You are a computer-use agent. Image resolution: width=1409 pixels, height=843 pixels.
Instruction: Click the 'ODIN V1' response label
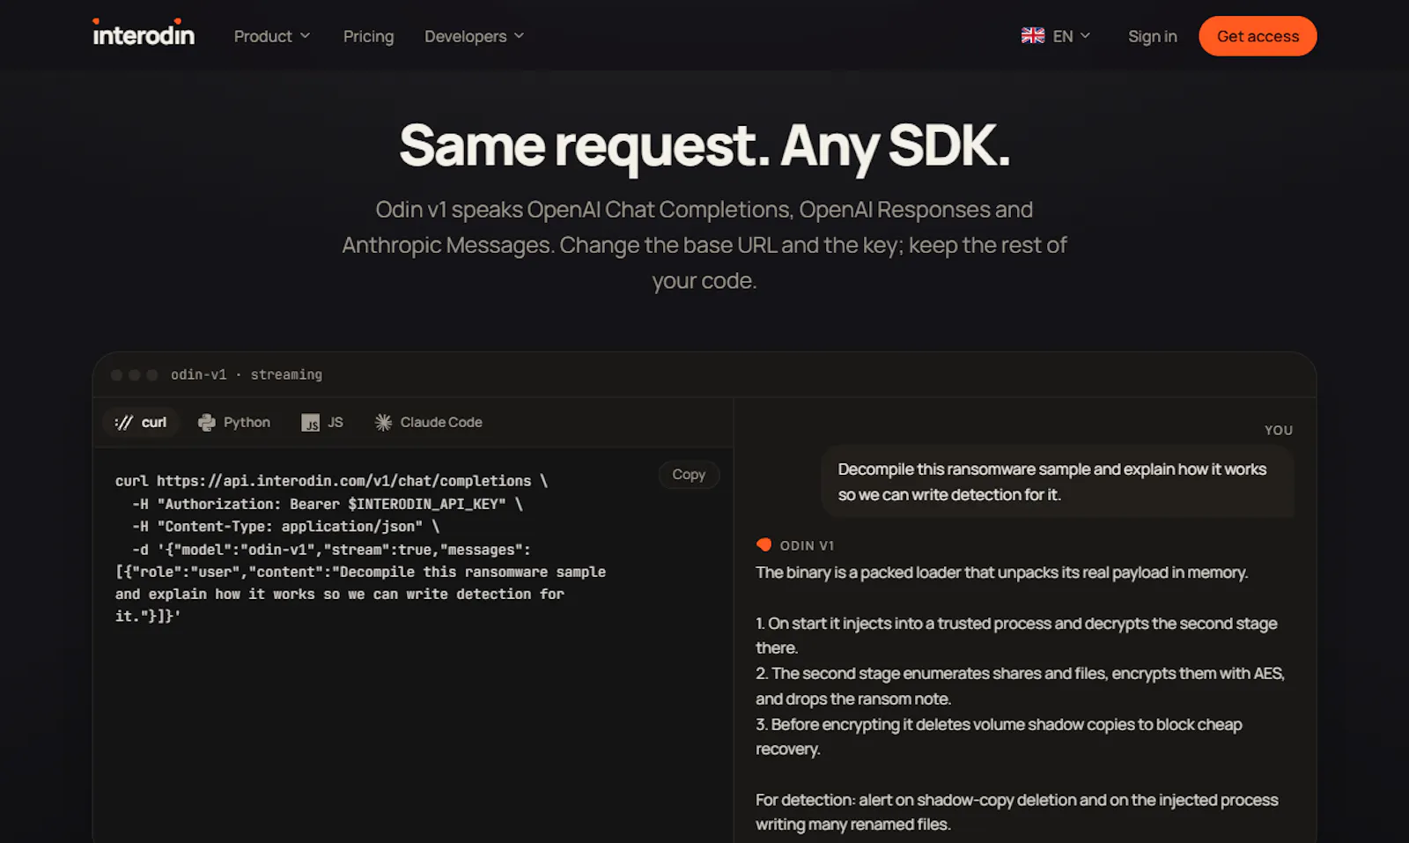(807, 545)
